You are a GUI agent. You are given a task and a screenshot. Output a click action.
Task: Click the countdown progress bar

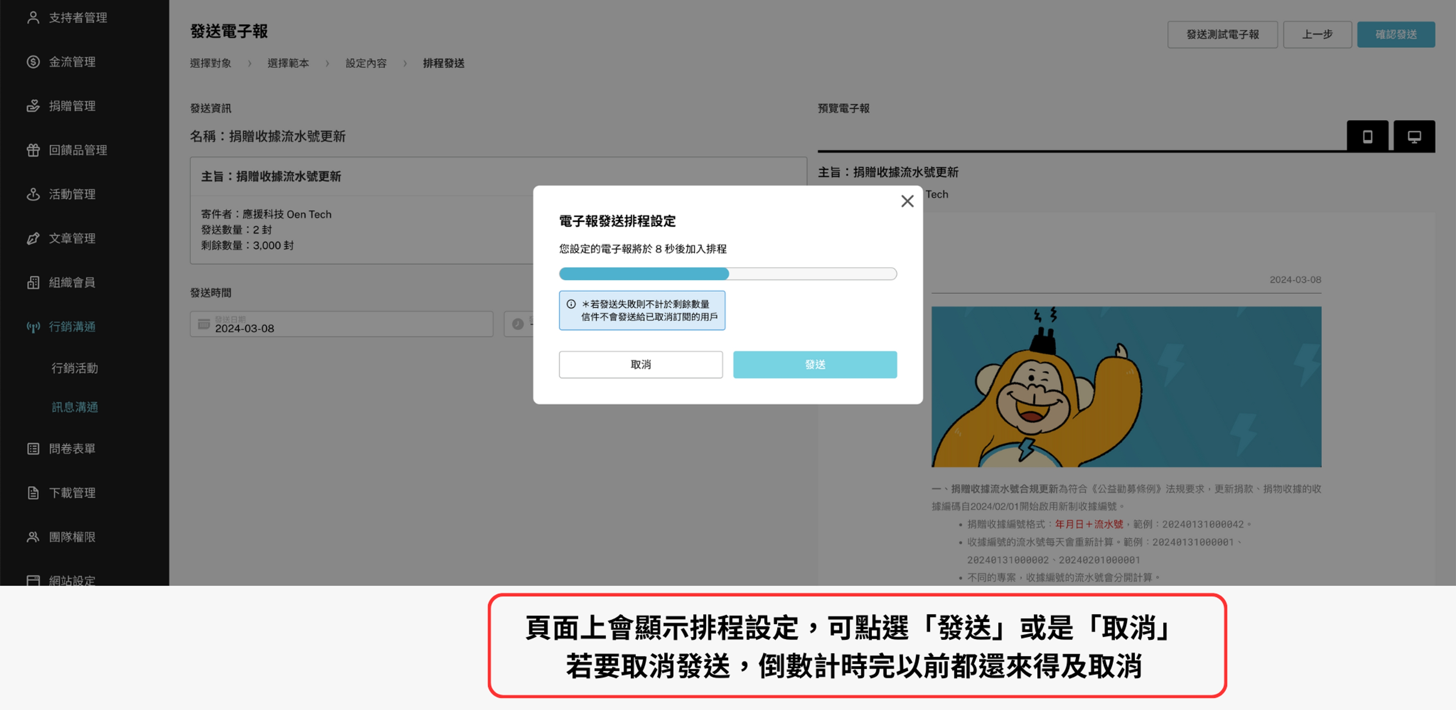(727, 274)
